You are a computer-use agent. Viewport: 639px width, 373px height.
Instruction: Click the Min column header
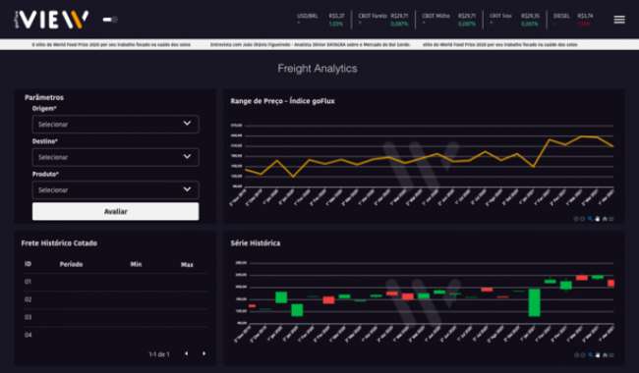136,264
